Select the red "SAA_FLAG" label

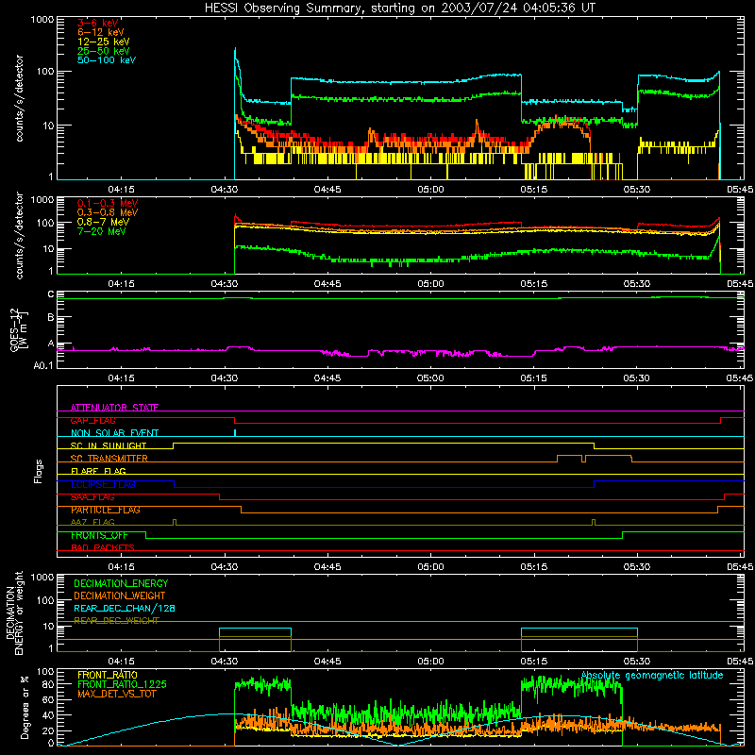92,497
